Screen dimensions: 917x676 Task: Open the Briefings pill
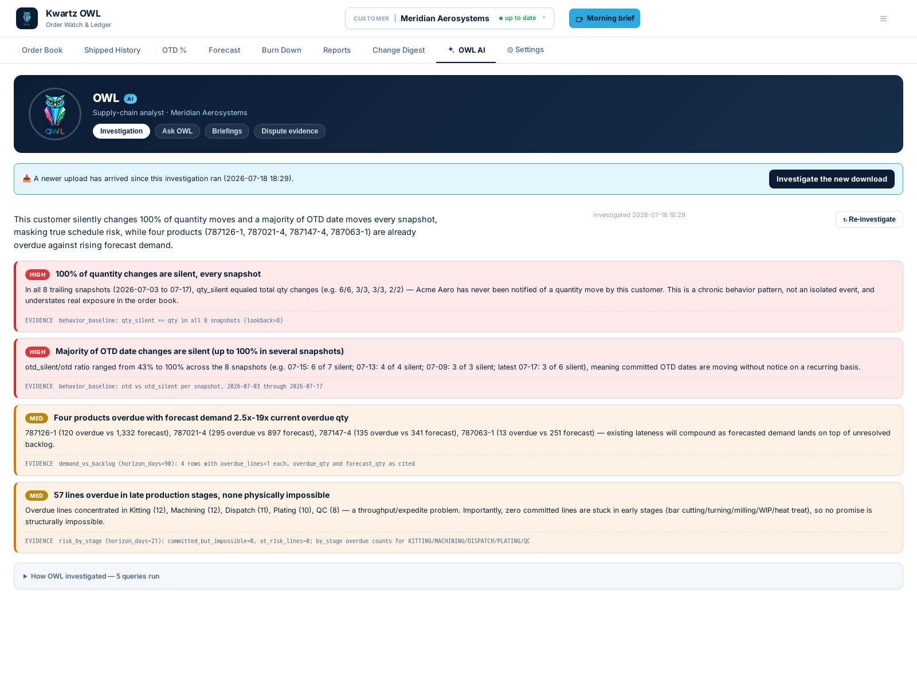pos(227,131)
